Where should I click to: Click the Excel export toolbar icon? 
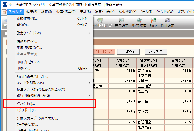coord(153,23)
